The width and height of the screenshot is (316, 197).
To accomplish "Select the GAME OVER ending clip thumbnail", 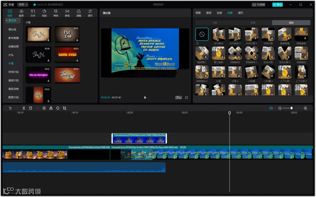I will pos(67,55).
